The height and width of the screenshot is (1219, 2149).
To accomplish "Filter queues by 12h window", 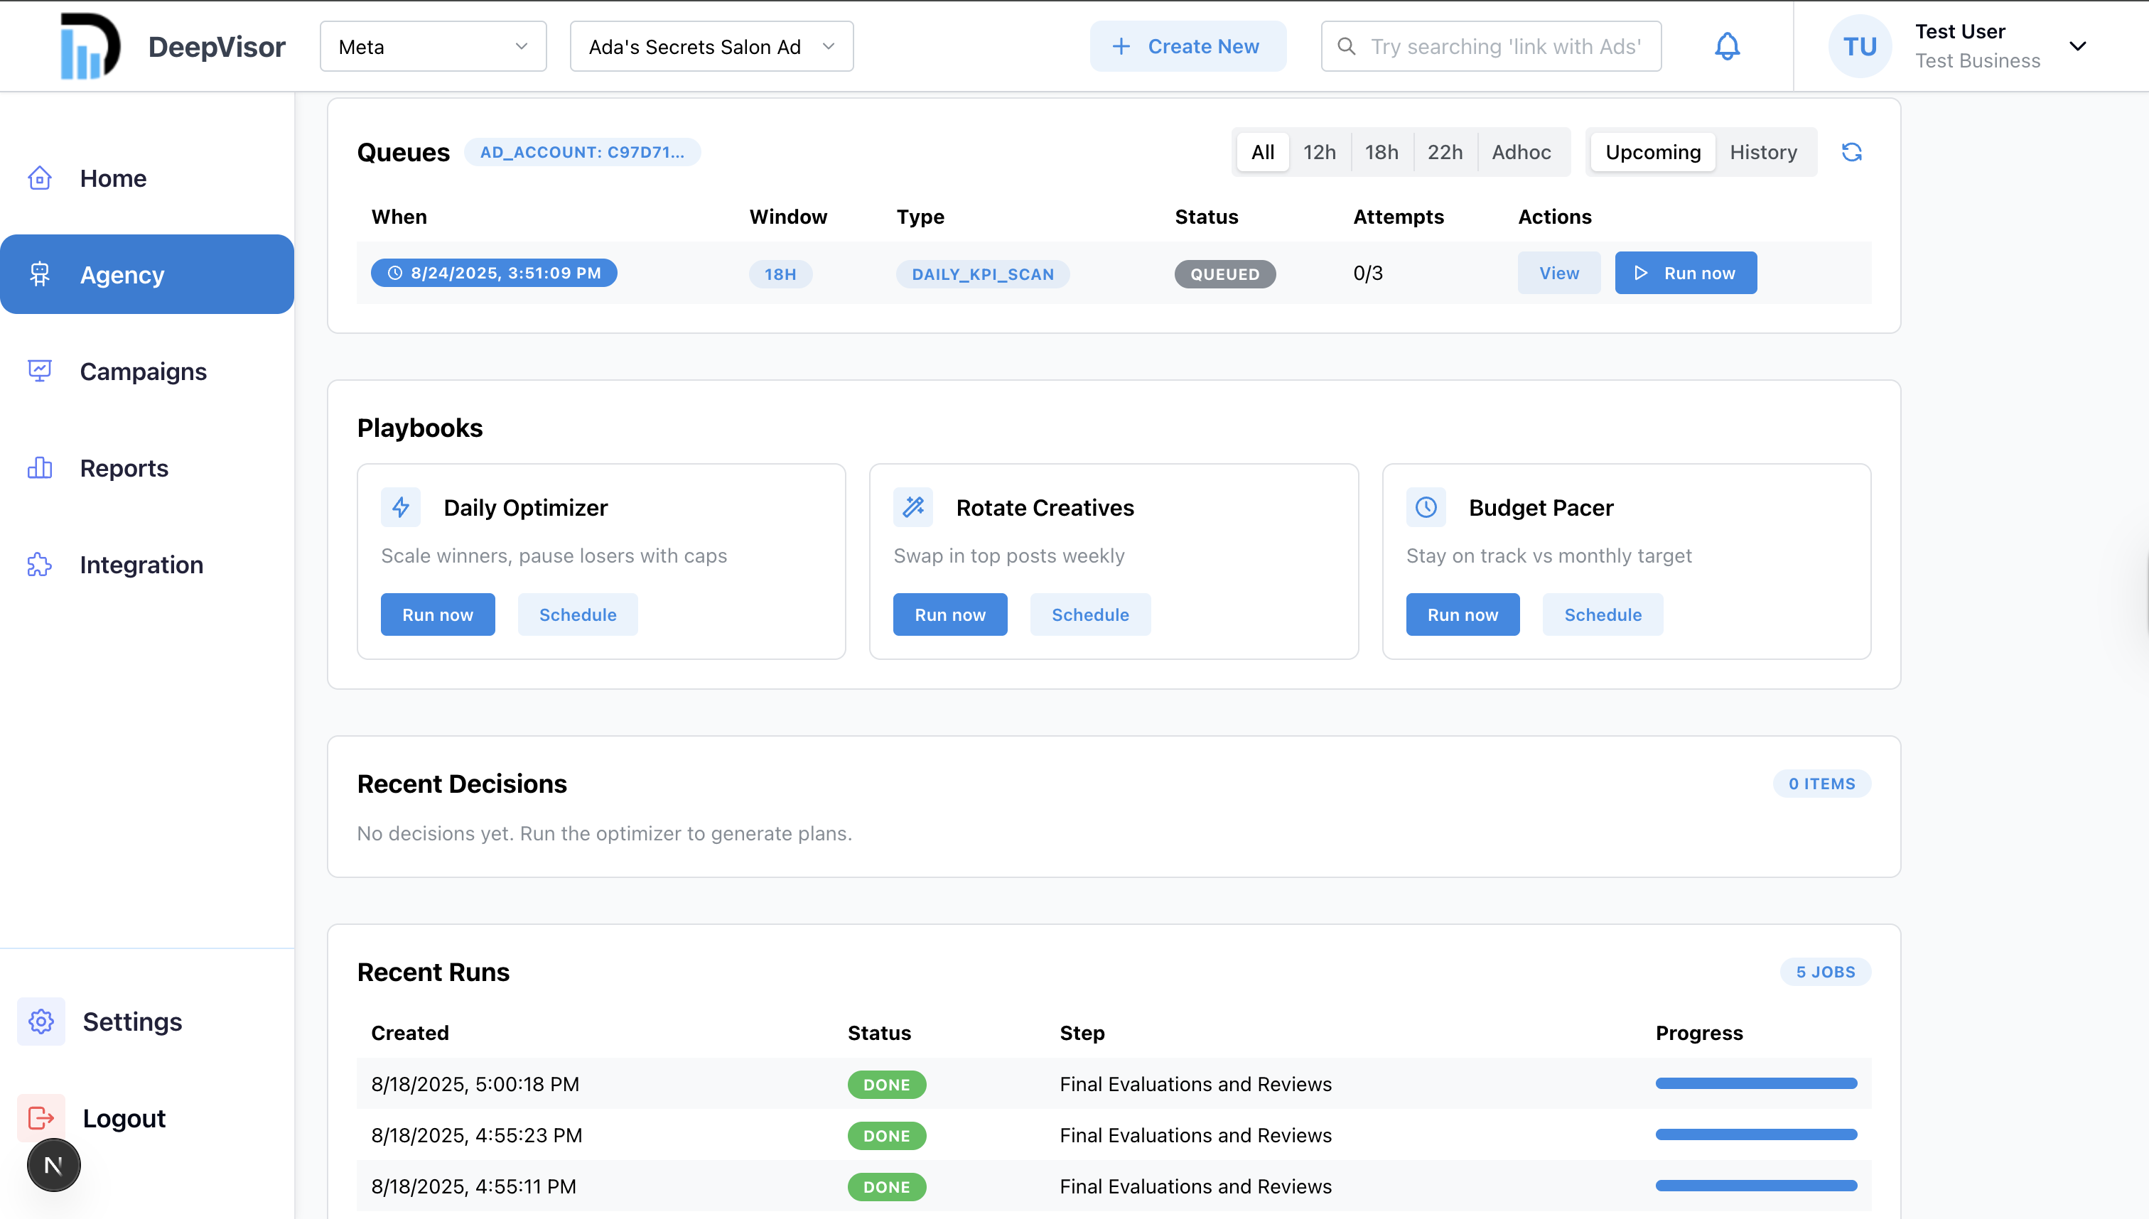I will [x=1319, y=152].
